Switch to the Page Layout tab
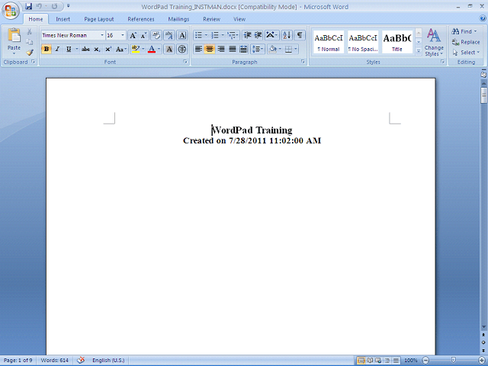Viewport: 488px width, 366px height. coord(99,19)
